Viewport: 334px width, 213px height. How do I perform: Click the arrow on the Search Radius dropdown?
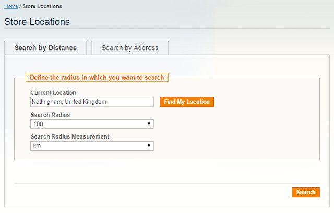click(149, 124)
